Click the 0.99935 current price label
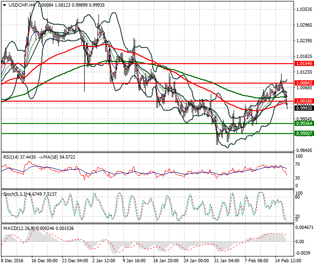 tap(304, 108)
